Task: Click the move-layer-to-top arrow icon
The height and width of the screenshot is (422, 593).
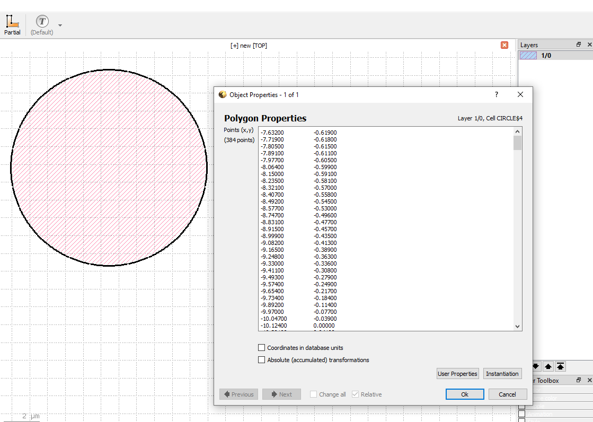Action: (561, 366)
